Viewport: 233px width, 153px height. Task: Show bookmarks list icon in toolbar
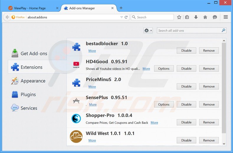click(187, 17)
